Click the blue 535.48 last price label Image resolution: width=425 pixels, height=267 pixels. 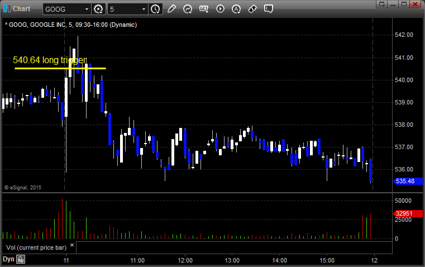(408, 181)
